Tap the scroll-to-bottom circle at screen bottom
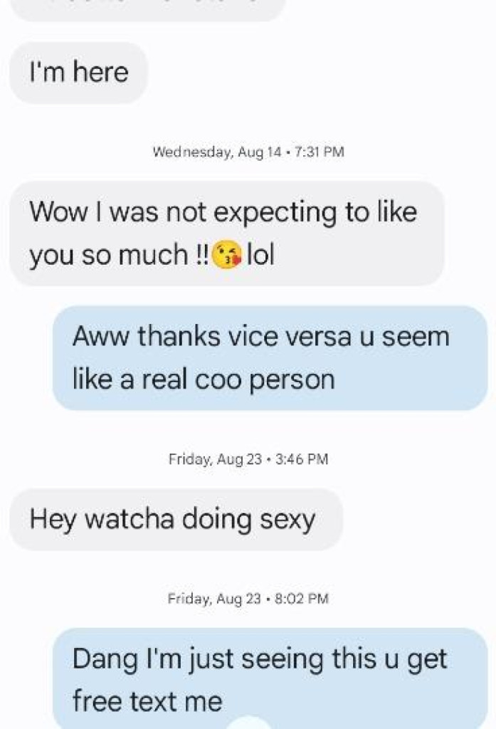The image size is (496, 729). (249, 723)
